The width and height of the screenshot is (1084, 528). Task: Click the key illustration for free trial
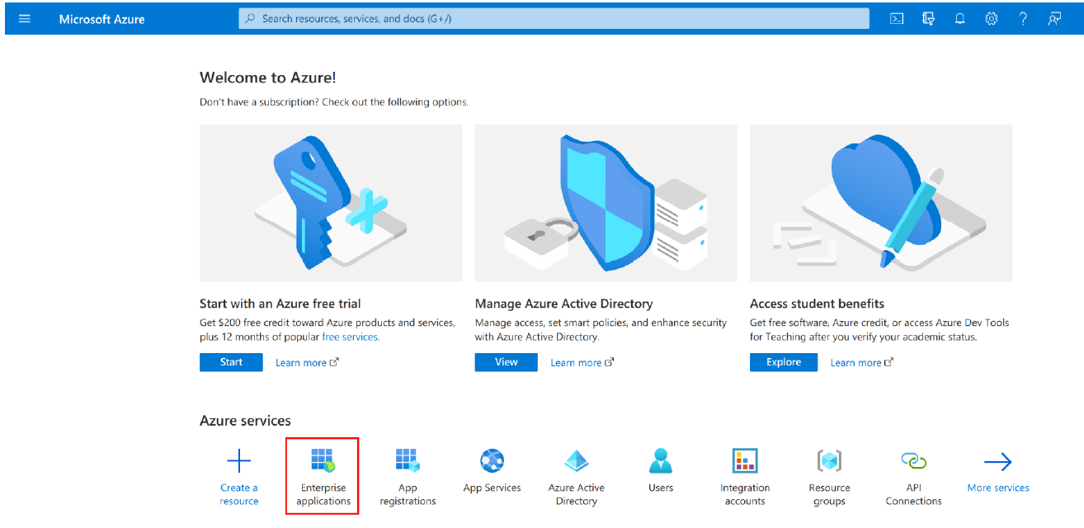pyautogui.click(x=331, y=203)
